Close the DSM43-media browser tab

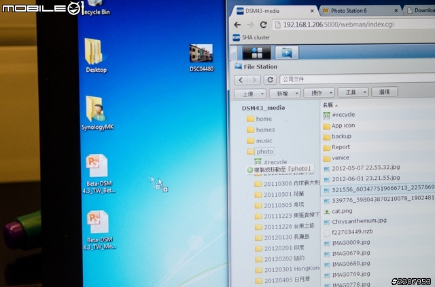[x=312, y=11]
